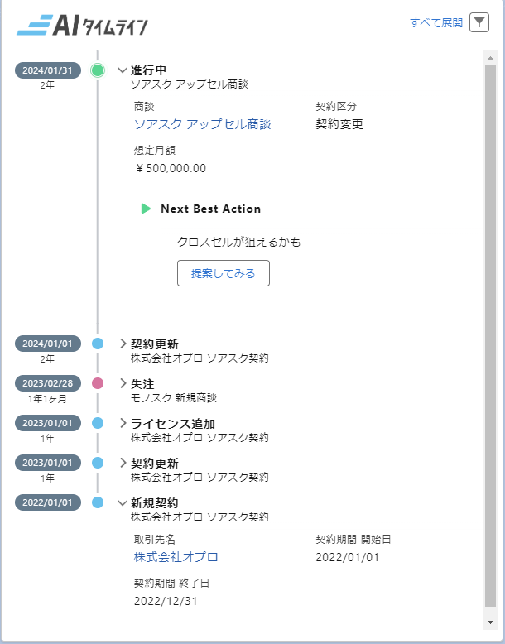The height and width of the screenshot is (644, 505).
Task: Click the 2023/02/28 date badge
Action: pyautogui.click(x=48, y=383)
